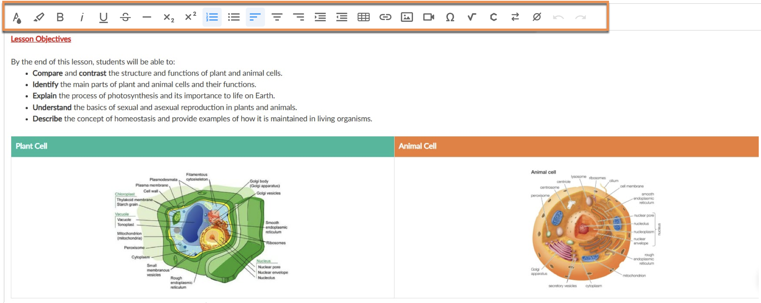Insert a table
The height and width of the screenshot is (303, 761).
coord(364,17)
